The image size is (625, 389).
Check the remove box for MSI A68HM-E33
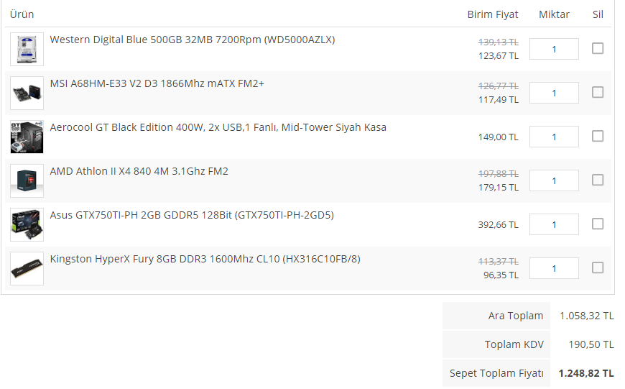598,93
